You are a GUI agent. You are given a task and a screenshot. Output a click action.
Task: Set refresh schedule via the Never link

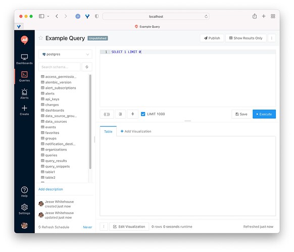(87, 227)
